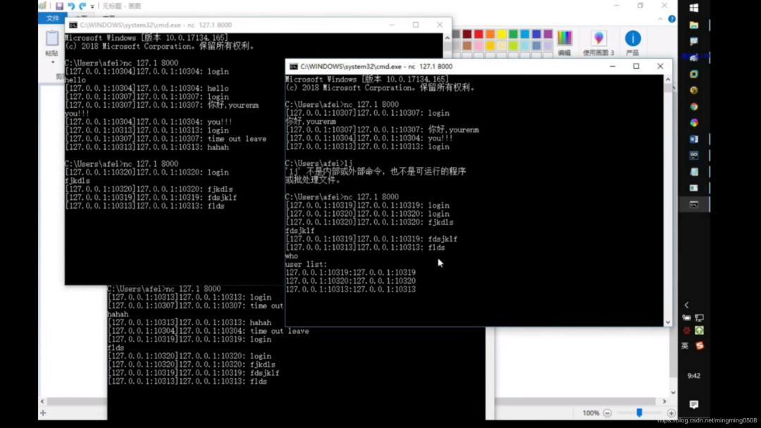Toggle the 英 input language indicator

685,346
